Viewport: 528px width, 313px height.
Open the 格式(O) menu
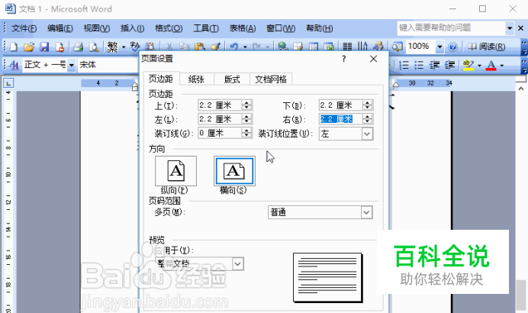coord(169,28)
